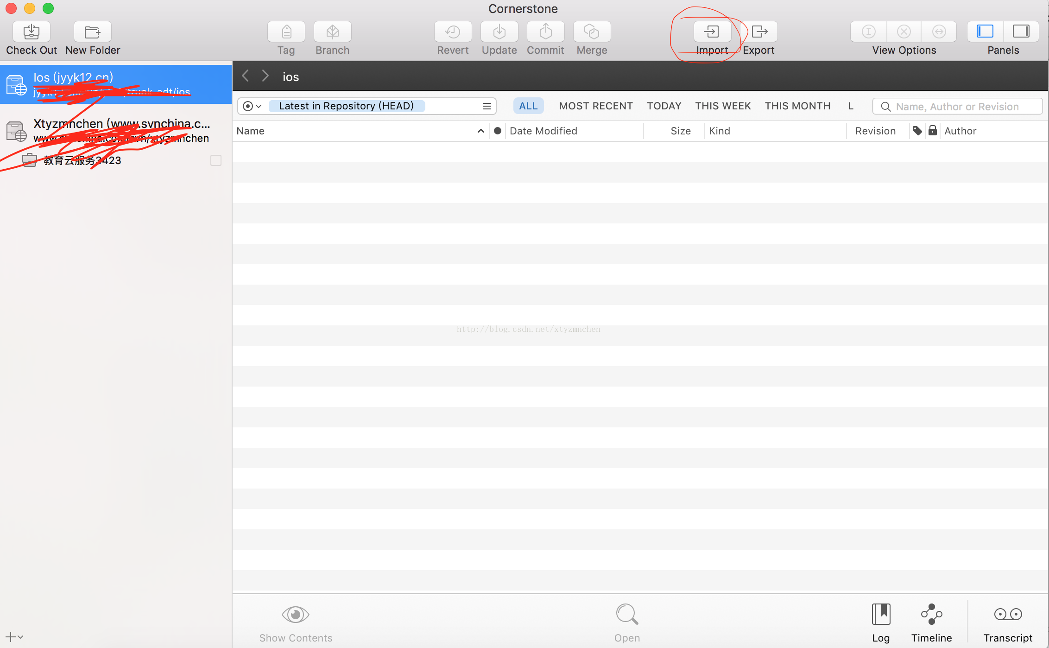
Task: Click the Show Contents eye icon
Action: (x=296, y=615)
